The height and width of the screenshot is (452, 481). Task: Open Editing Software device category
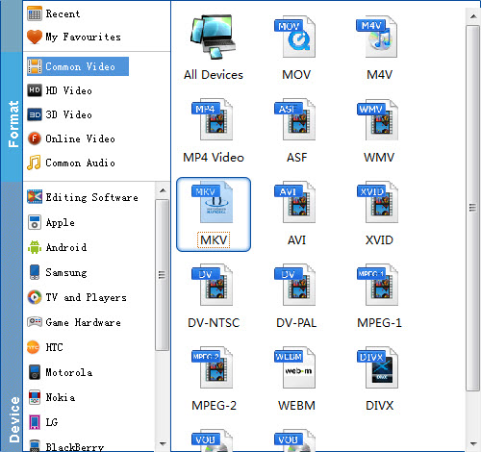83,197
